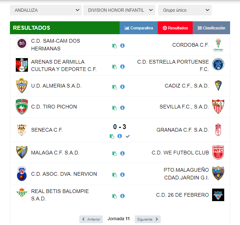Select the Resultados tab

(x=175, y=28)
